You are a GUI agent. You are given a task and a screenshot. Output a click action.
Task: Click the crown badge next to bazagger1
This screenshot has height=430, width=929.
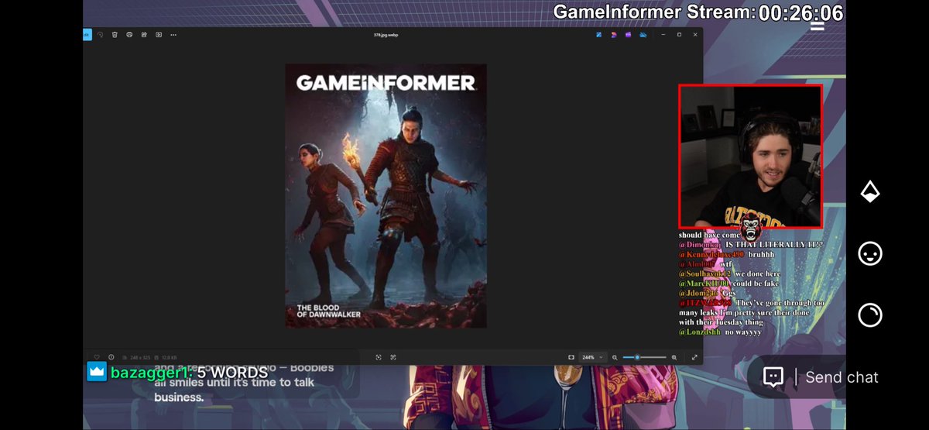point(96,371)
